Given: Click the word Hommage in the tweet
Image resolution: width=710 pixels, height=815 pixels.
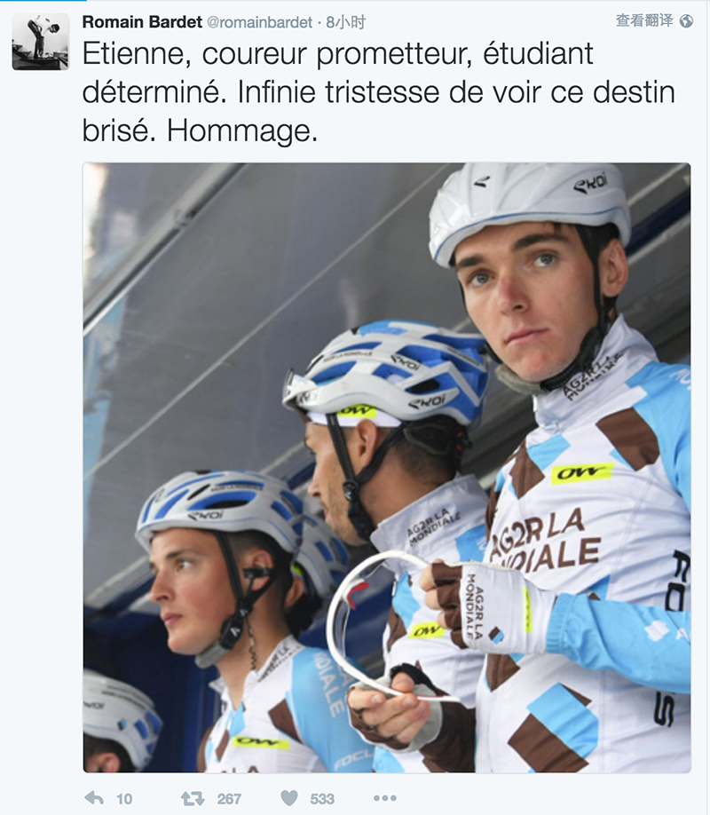Looking at the screenshot, I should pos(242,131).
